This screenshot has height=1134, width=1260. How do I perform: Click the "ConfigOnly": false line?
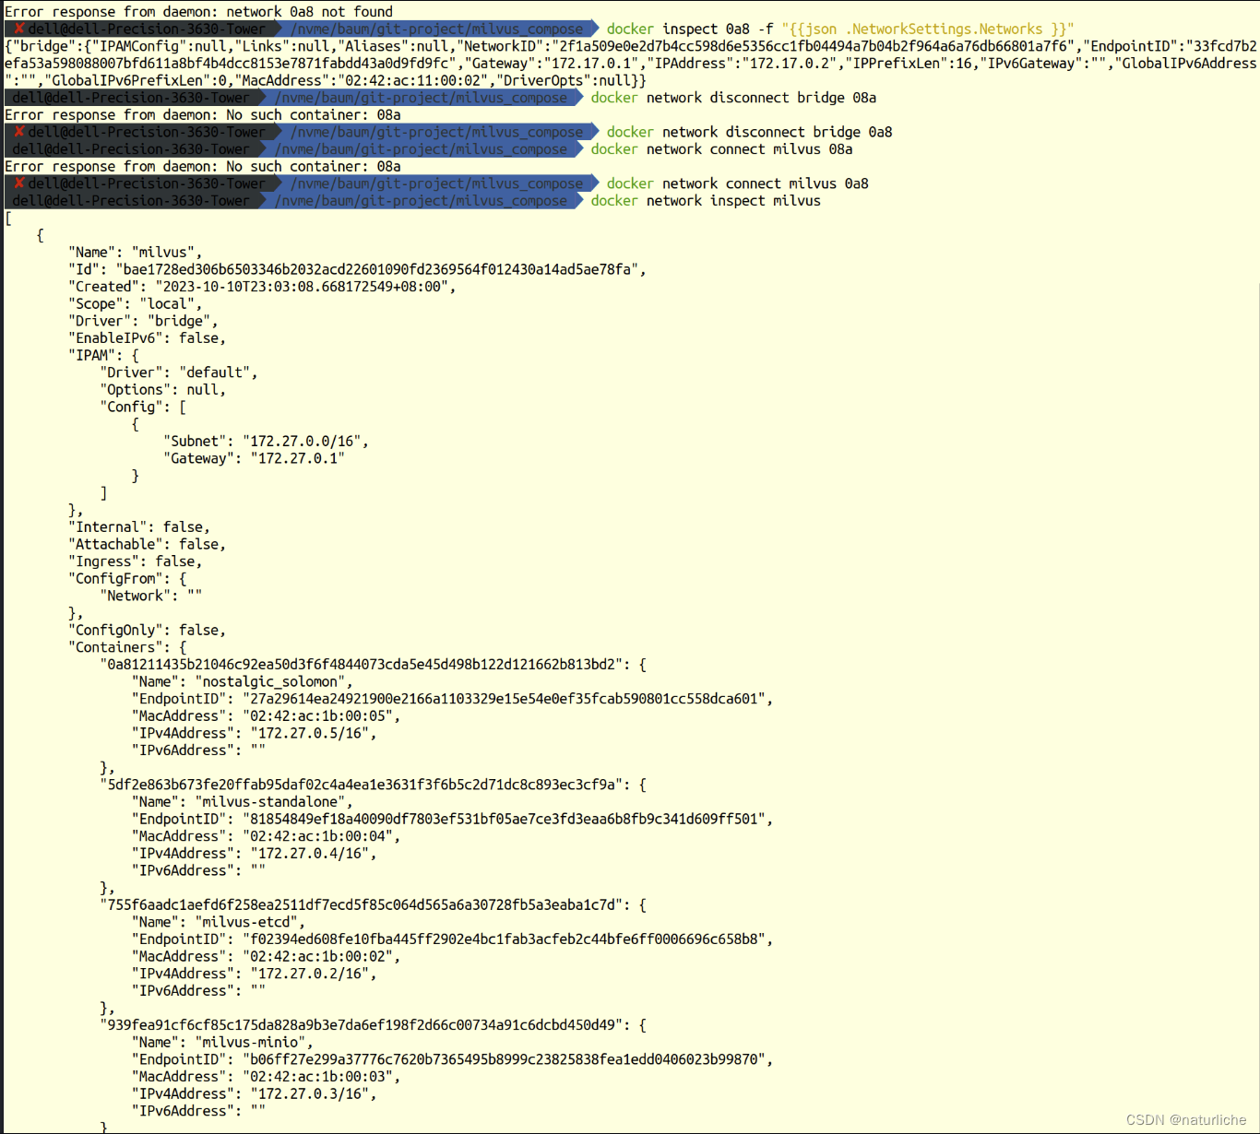pyautogui.click(x=147, y=631)
